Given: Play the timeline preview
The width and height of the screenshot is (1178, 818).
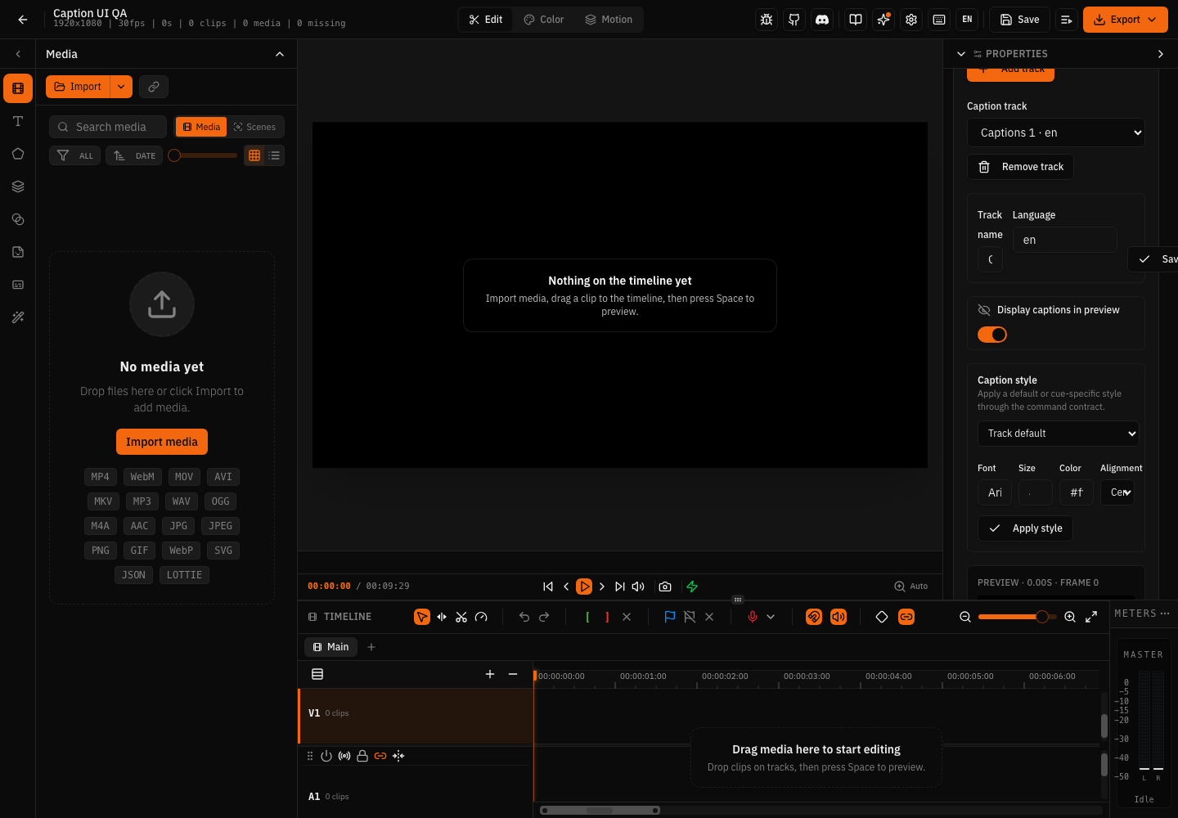Looking at the screenshot, I should point(584,587).
